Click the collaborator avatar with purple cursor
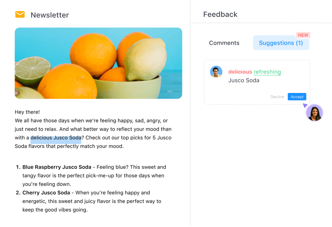This screenshot has height=227, width=332. pyautogui.click(x=314, y=113)
